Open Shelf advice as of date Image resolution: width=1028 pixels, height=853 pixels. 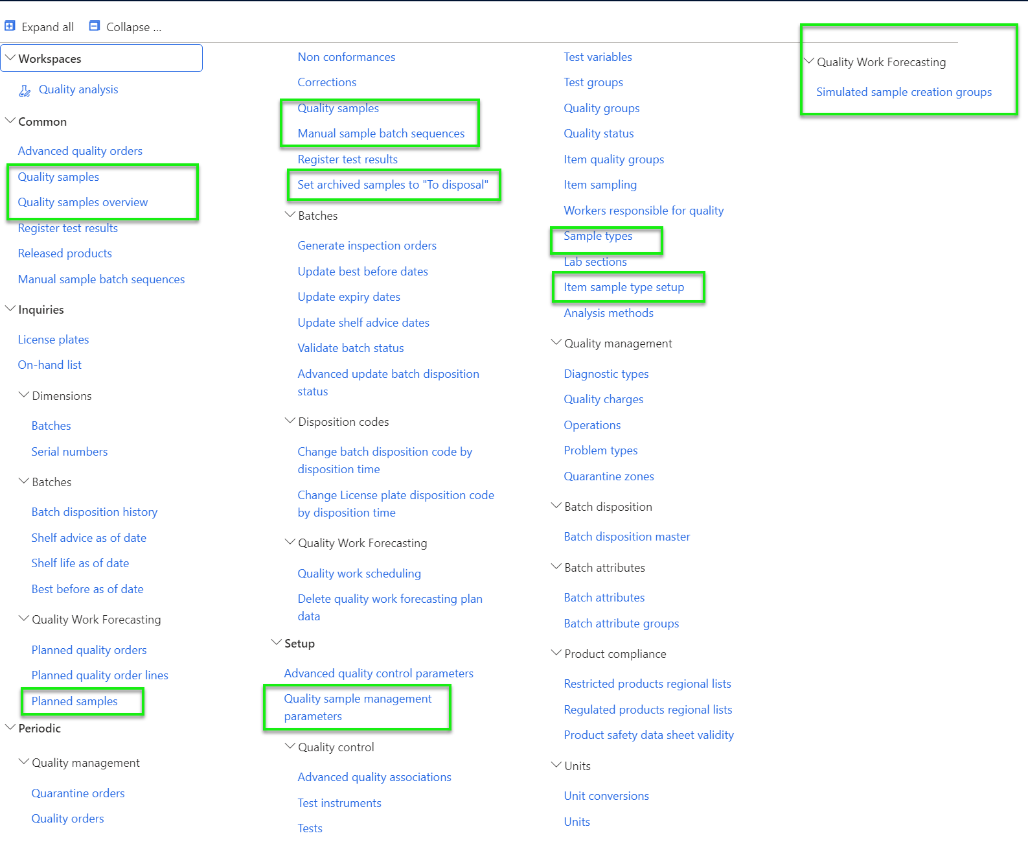pyautogui.click(x=89, y=538)
